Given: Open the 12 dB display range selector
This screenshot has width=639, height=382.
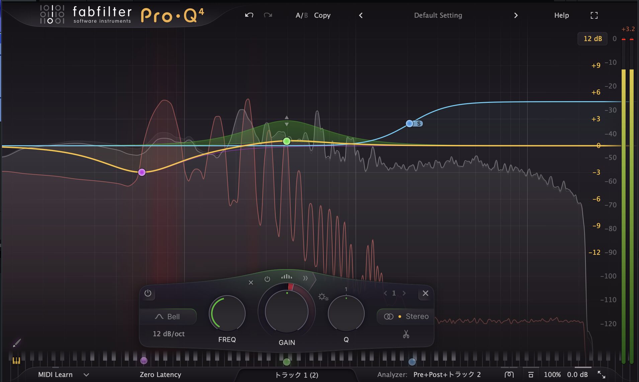Looking at the screenshot, I should [x=592, y=39].
